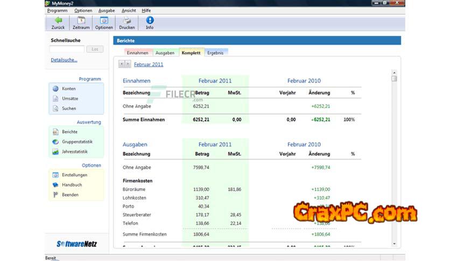
Task: Click the Februar 2011 period link
Action: (149, 64)
